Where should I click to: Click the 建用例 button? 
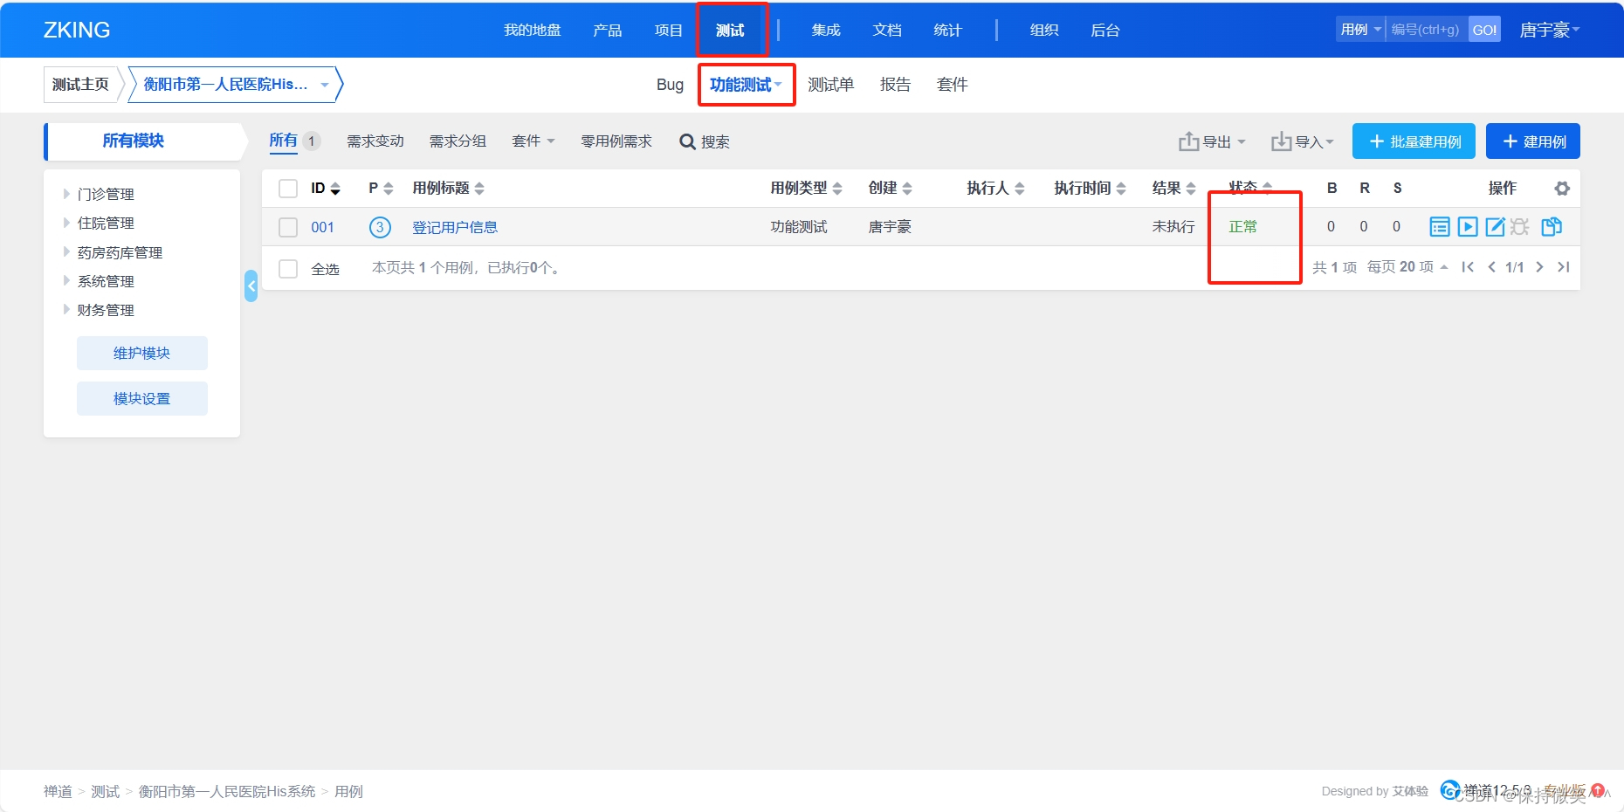1533,141
